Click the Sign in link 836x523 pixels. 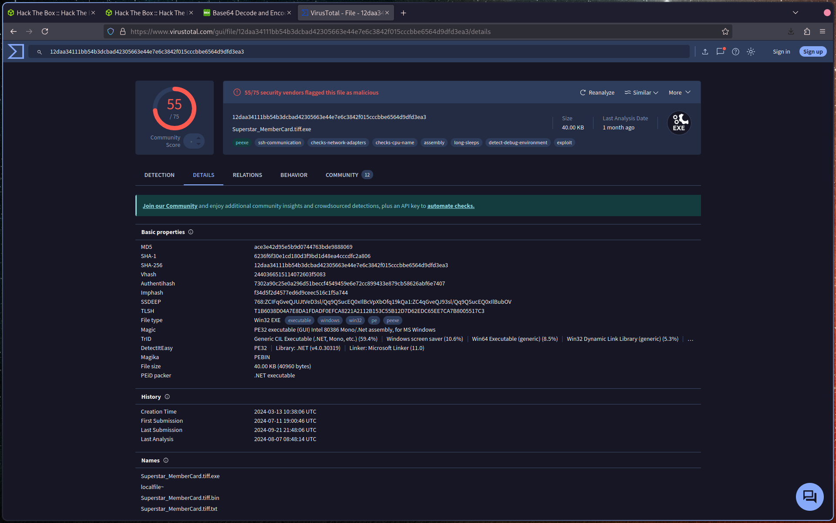click(x=781, y=51)
